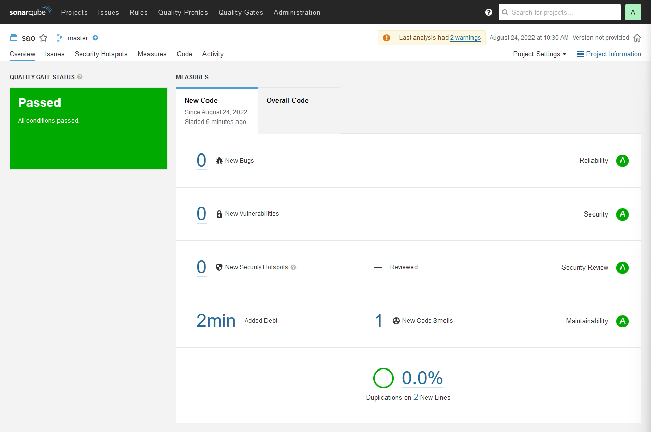651x432 pixels.
Task: Open the 2 warnings link
Action: click(465, 38)
